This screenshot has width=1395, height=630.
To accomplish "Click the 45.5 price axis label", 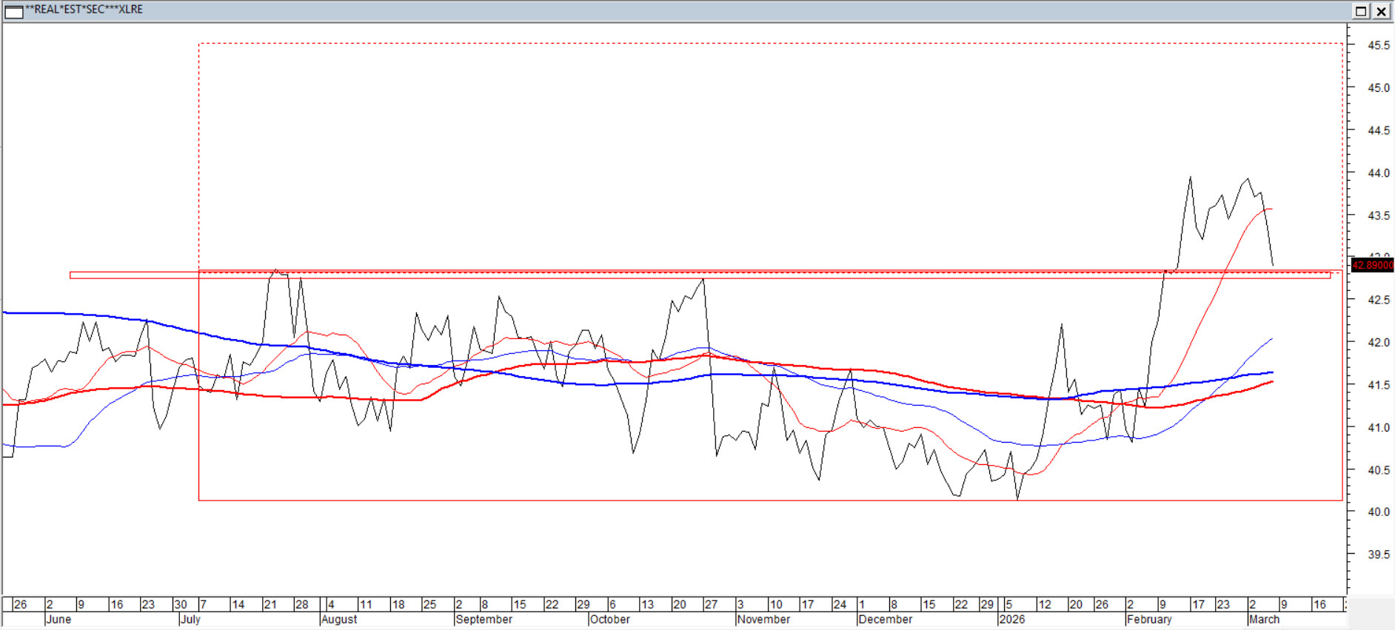I will [x=1378, y=45].
